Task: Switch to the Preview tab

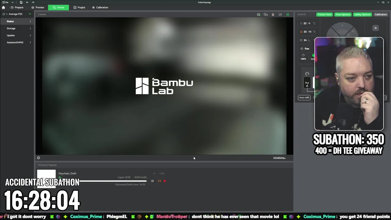Action: (38, 7)
